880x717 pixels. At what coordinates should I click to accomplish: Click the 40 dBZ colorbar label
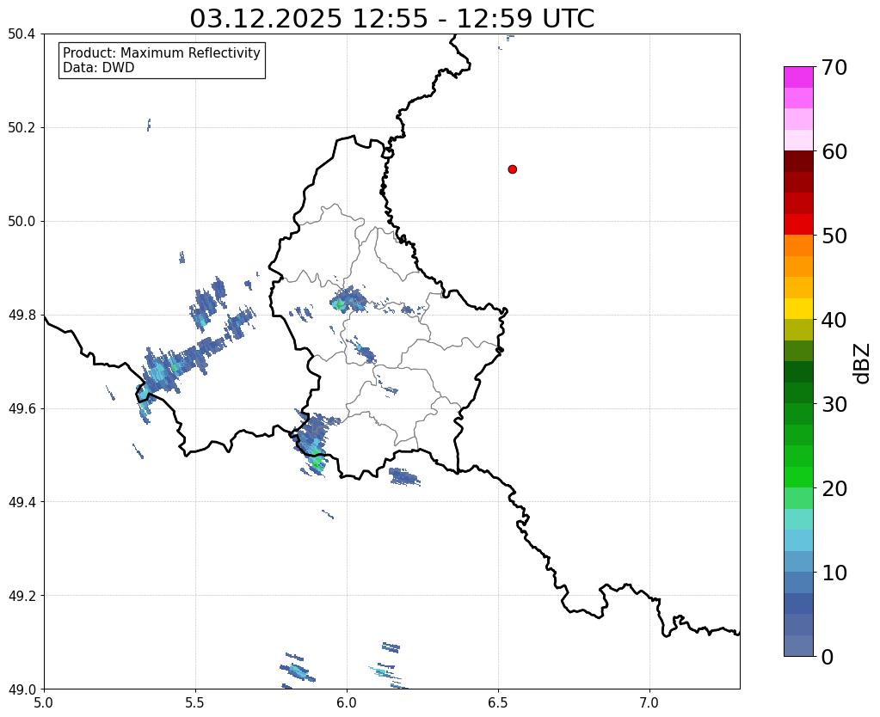click(834, 320)
